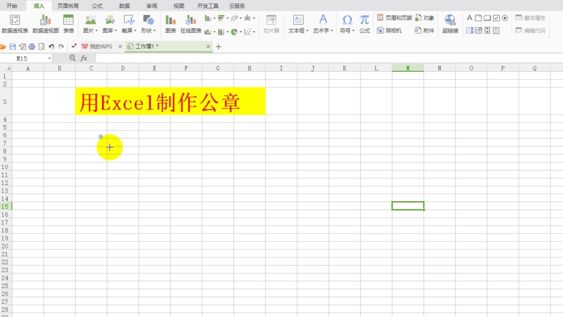Click the print icon
This screenshot has height=317, width=563.
[x=32, y=47]
